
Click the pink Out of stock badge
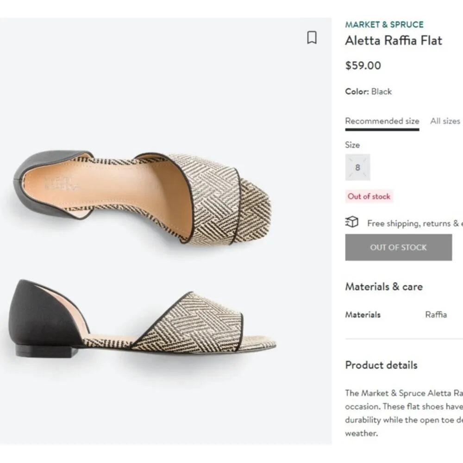(x=369, y=196)
